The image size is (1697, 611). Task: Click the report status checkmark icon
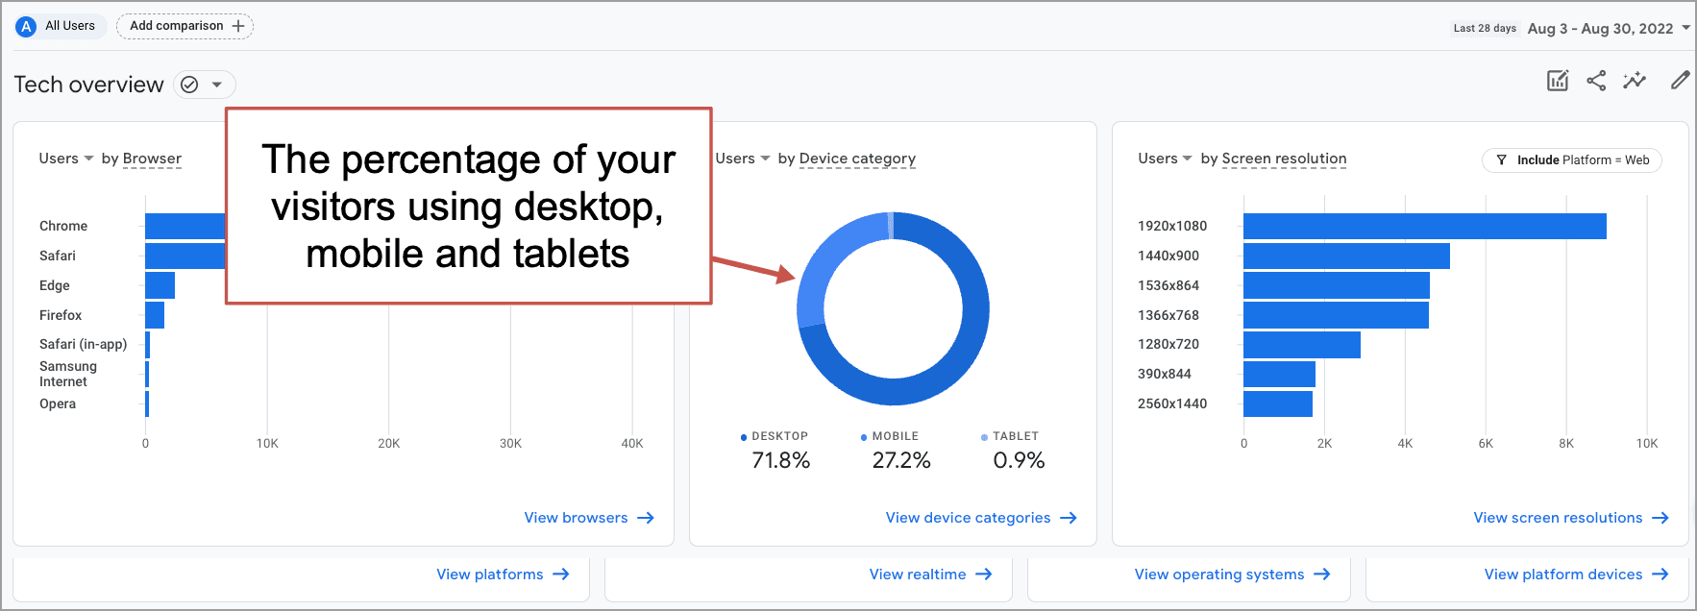(190, 85)
